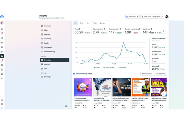Toggle the From organic legend item
This screenshot has height=123, width=184.
[109, 67]
